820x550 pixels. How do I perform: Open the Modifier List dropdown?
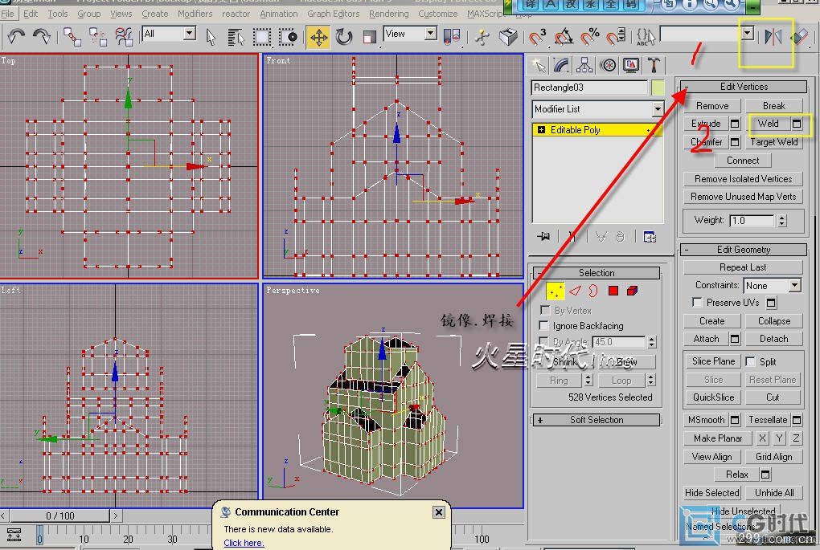[658, 109]
